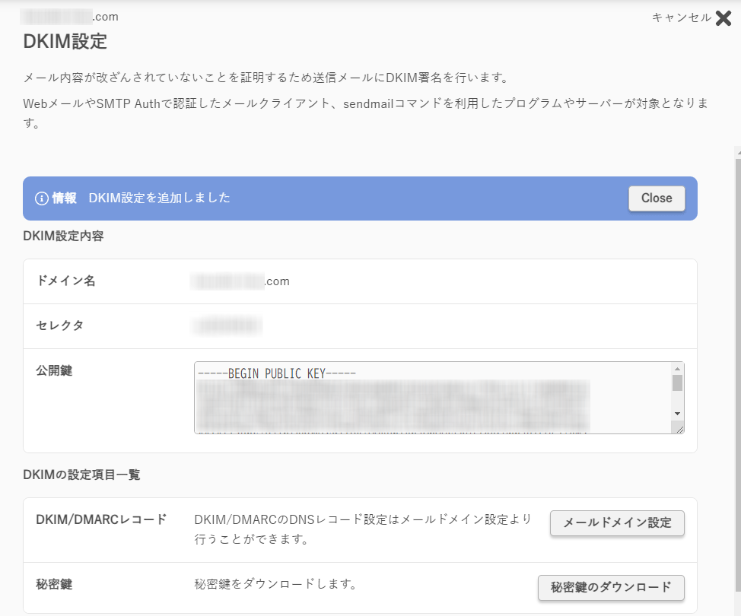Click the up arrow of the public key scrollbar
Image resolution: width=741 pixels, height=616 pixels.
click(x=677, y=368)
